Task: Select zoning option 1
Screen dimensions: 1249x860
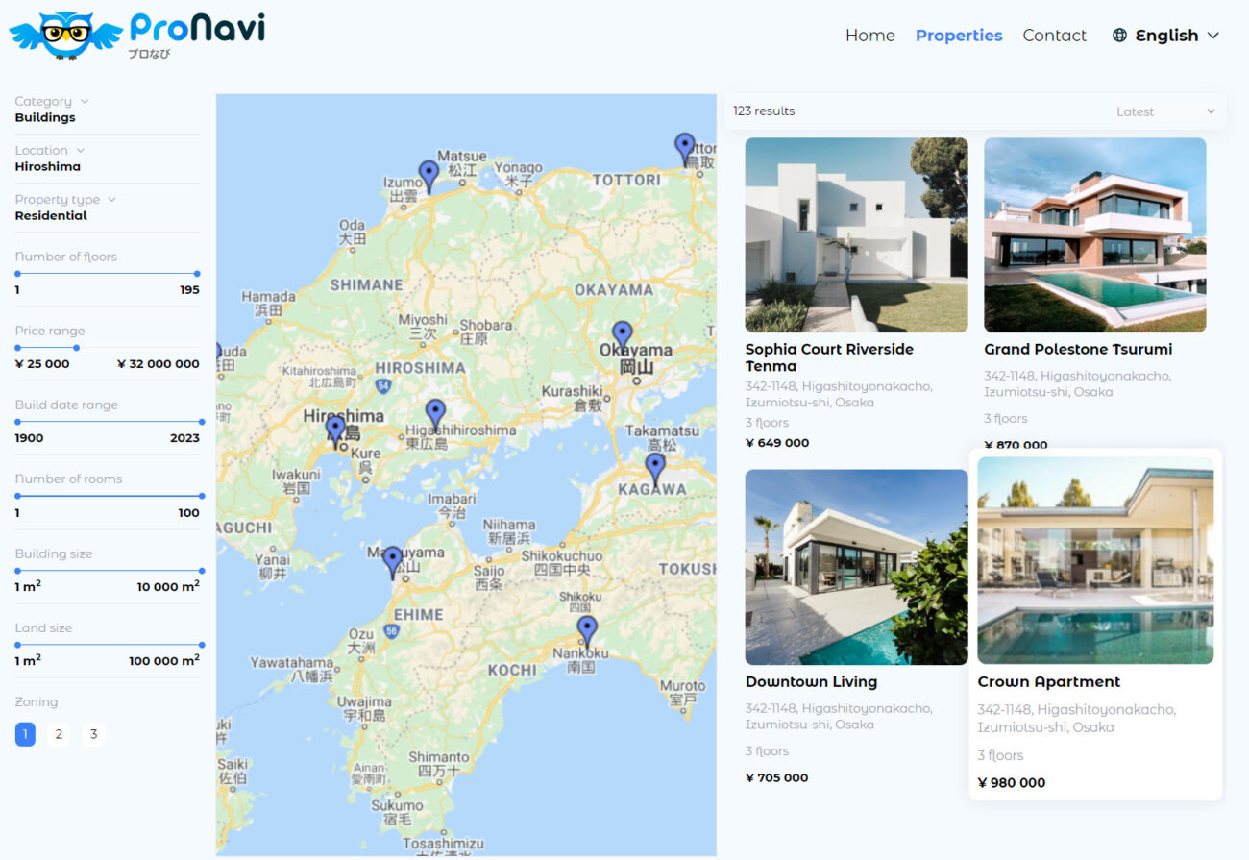Action: (25, 734)
